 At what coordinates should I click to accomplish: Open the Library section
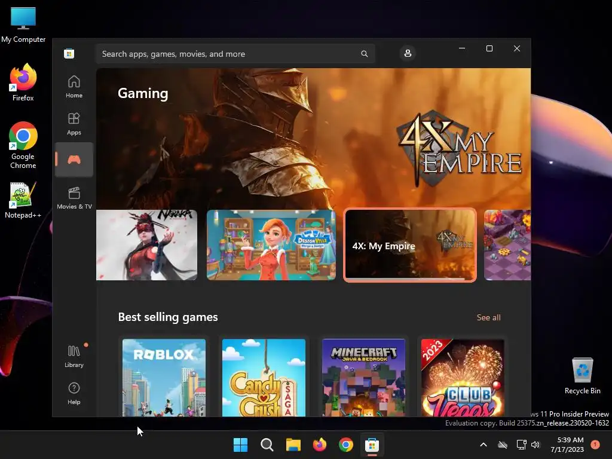[74, 356]
